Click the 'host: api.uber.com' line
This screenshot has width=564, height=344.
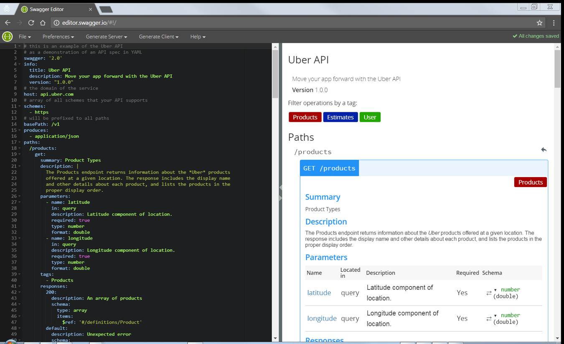click(48, 94)
